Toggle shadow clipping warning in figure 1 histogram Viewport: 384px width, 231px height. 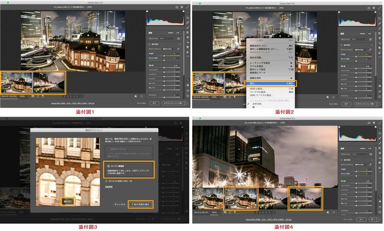(x=147, y=11)
